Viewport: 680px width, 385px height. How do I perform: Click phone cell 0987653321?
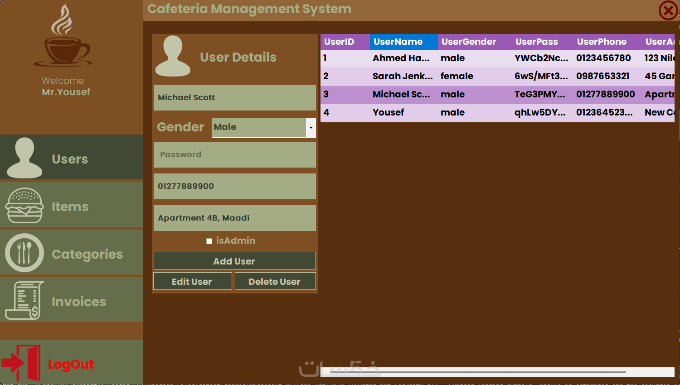click(x=607, y=76)
